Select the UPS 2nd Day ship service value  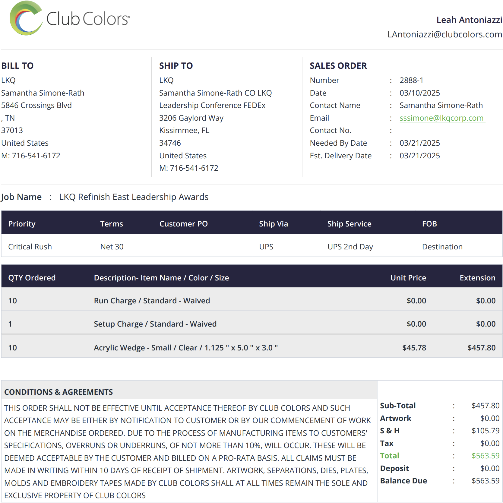[350, 247]
